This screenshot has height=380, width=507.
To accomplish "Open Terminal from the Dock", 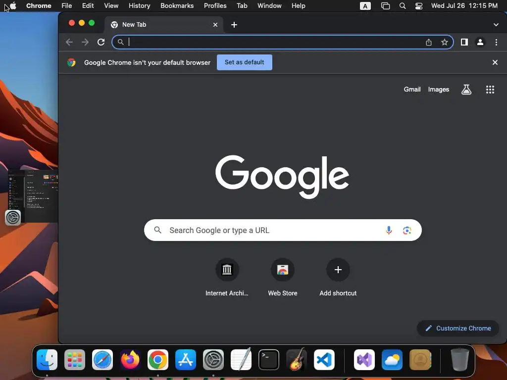I will (x=269, y=360).
